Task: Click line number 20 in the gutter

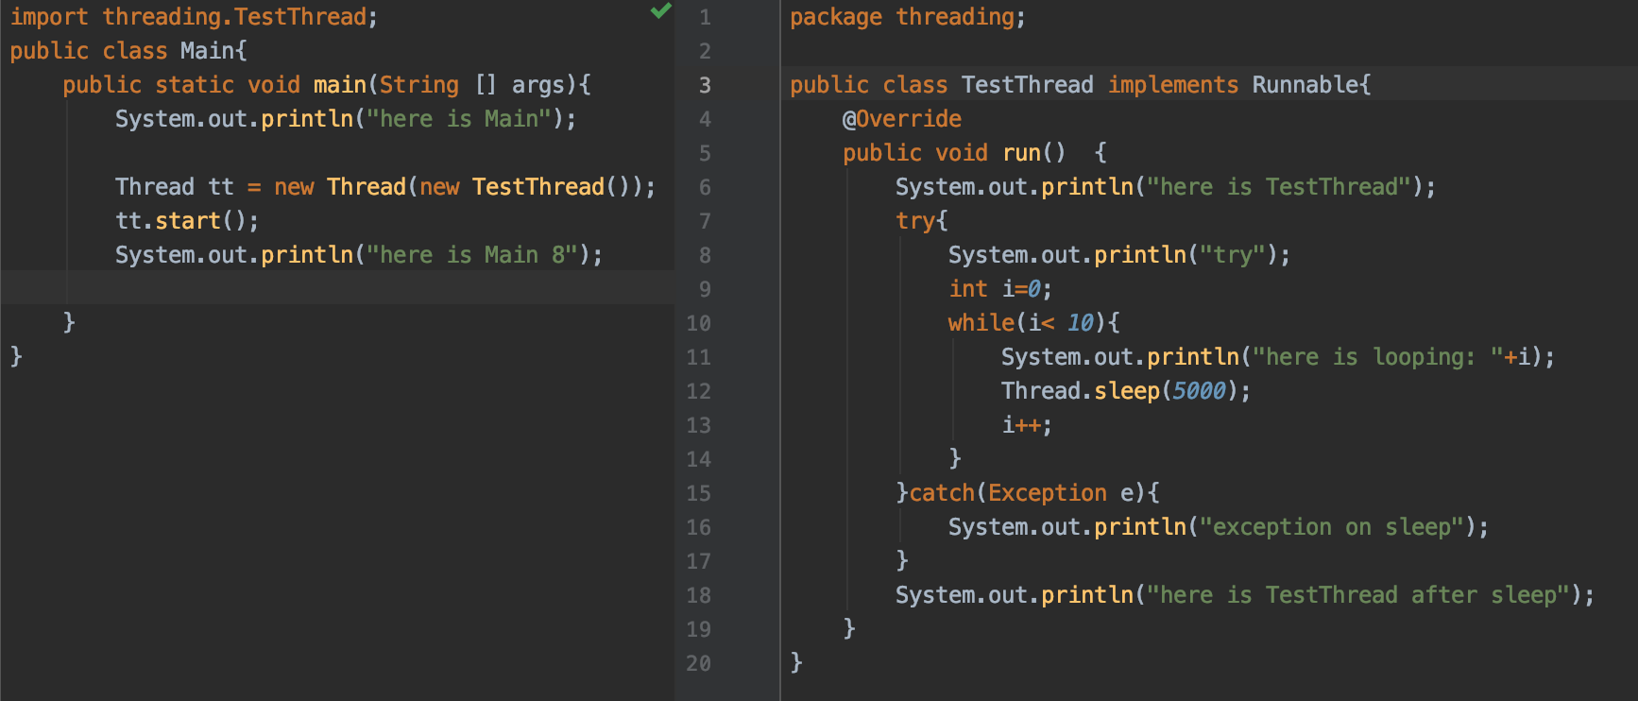Action: (x=699, y=663)
